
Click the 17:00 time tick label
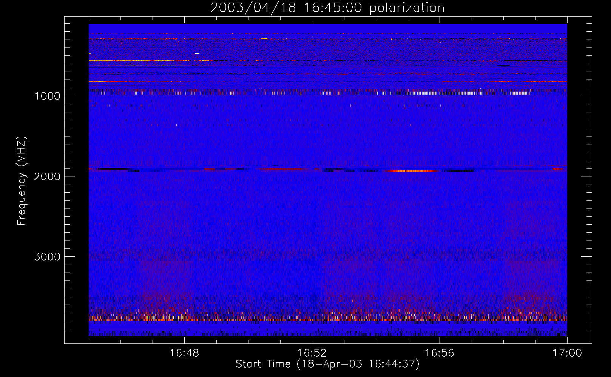coord(567,353)
